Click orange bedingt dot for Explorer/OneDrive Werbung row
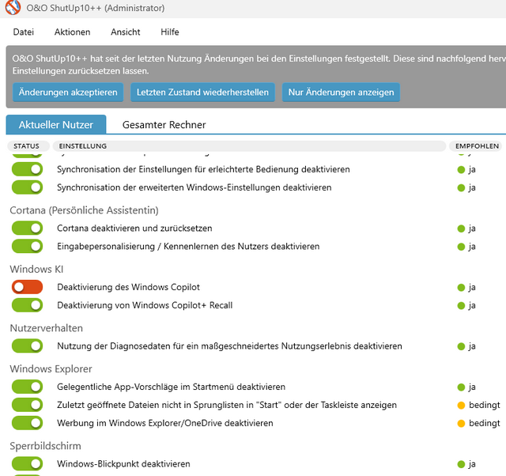506x476 pixels. [461, 423]
